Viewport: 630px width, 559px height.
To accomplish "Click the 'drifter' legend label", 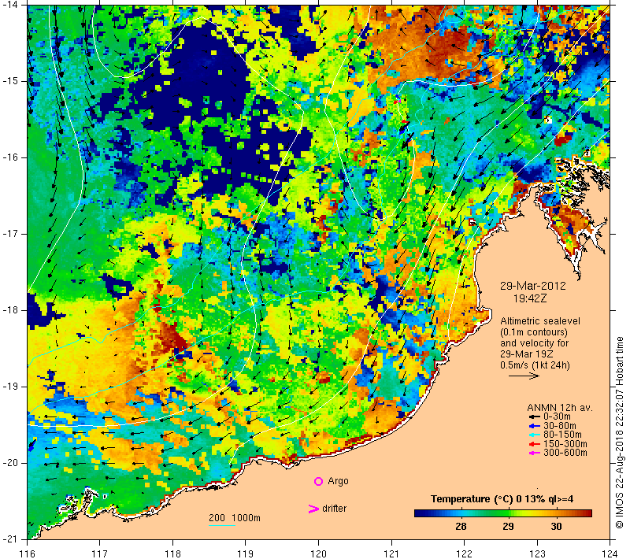I will coord(334,509).
